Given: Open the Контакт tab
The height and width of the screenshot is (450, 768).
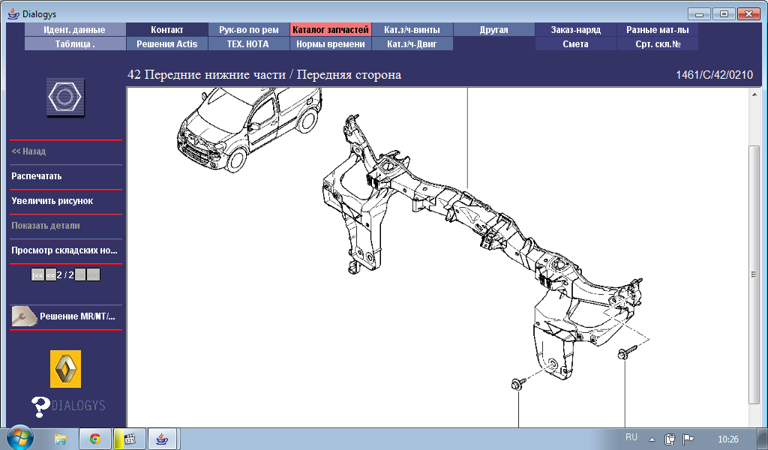Looking at the screenshot, I should 167,29.
